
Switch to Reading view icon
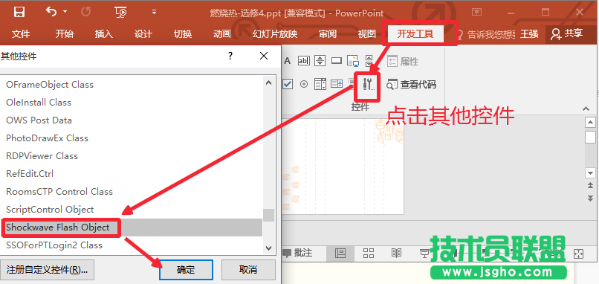(397, 253)
